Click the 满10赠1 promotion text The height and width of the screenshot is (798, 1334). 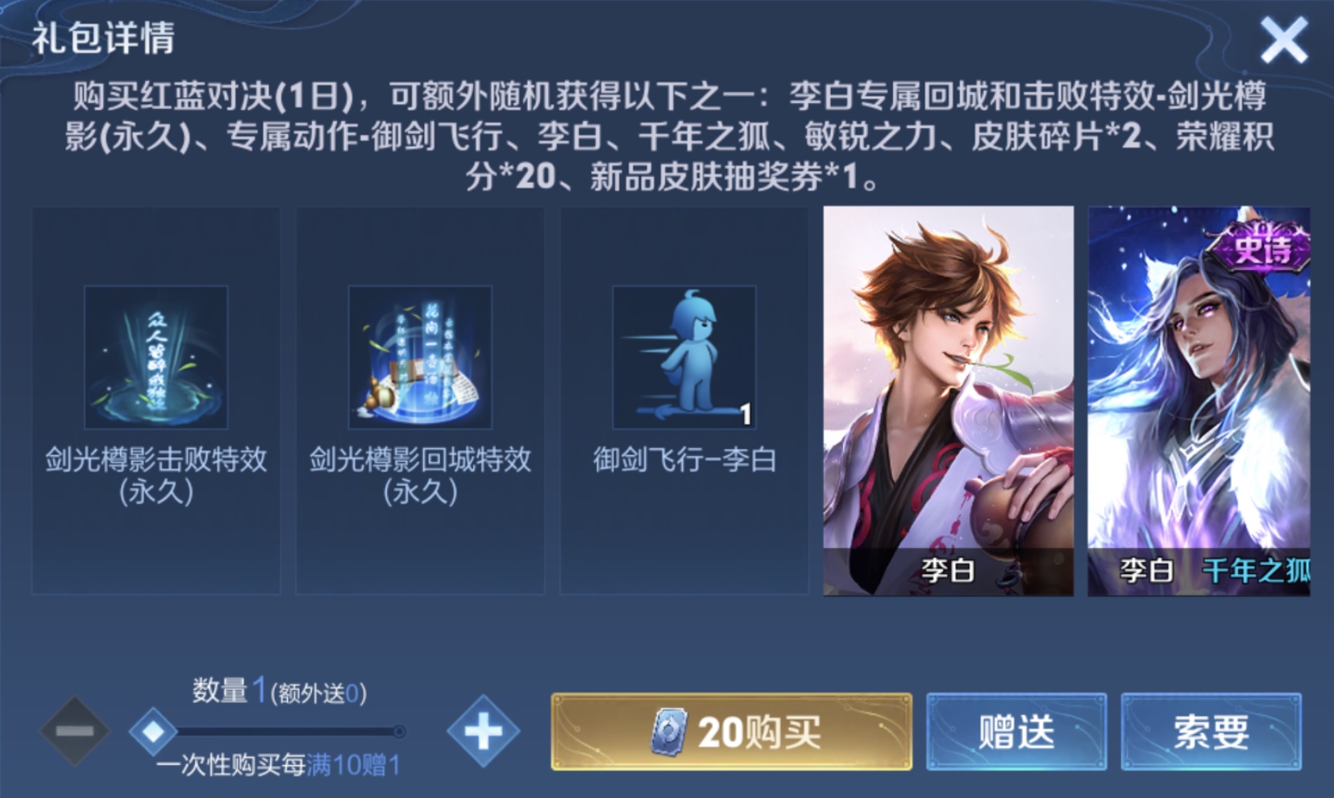(x=353, y=765)
